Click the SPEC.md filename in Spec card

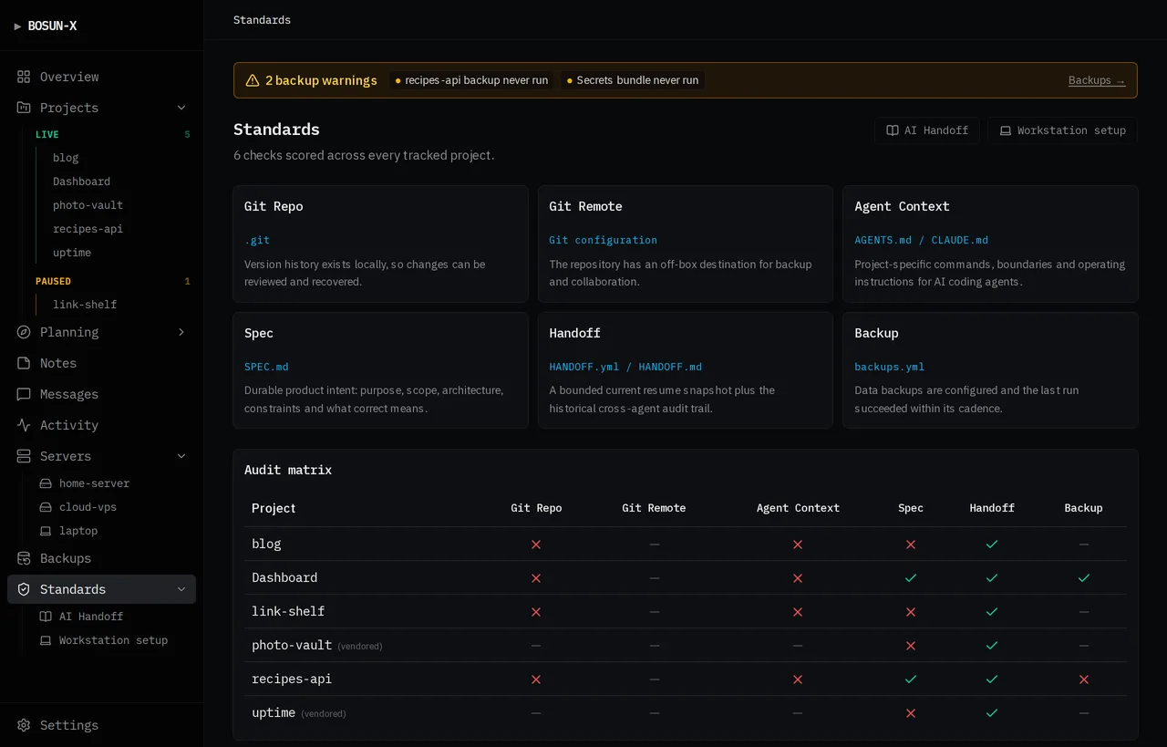pyautogui.click(x=266, y=367)
